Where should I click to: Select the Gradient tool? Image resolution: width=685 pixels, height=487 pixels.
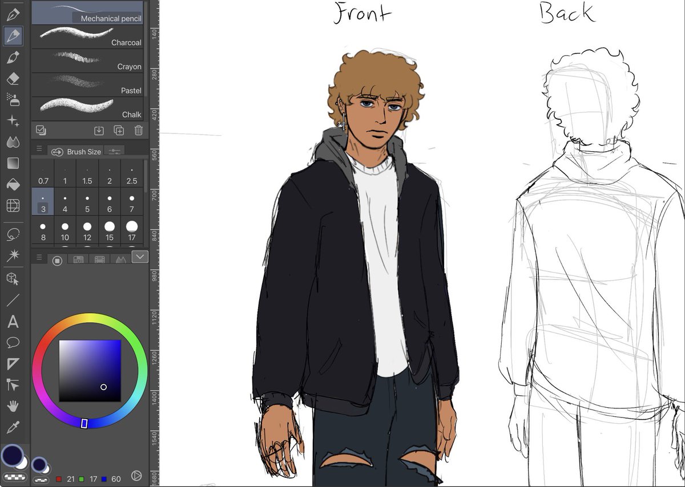tap(13, 163)
